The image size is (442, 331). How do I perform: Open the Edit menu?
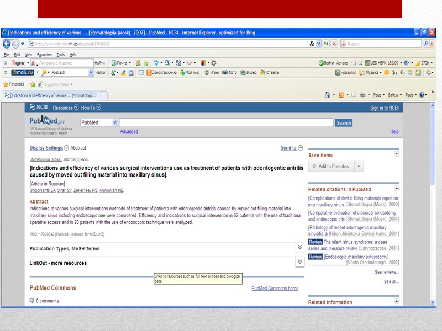click(x=17, y=55)
